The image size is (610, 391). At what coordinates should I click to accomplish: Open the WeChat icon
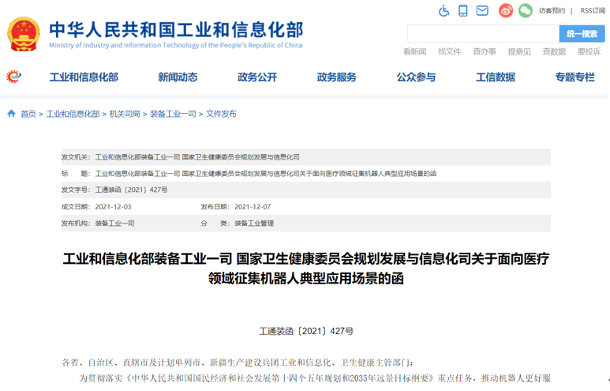point(526,10)
